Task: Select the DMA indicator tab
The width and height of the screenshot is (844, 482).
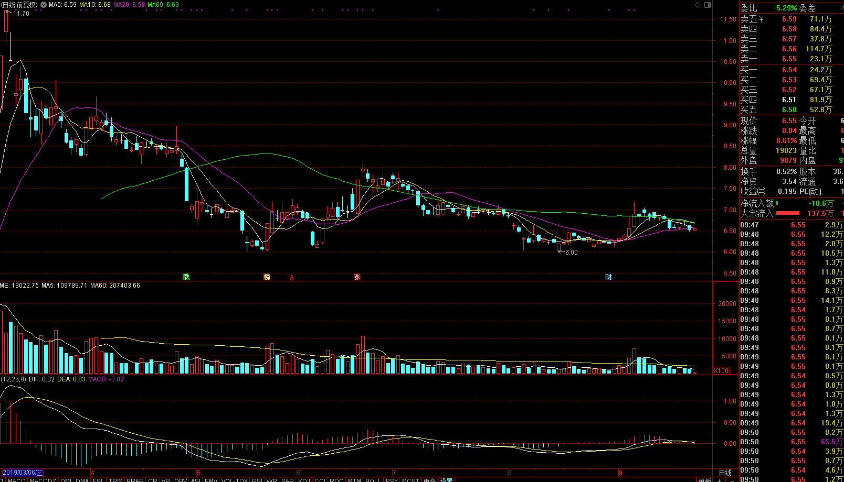Action: coord(82,479)
